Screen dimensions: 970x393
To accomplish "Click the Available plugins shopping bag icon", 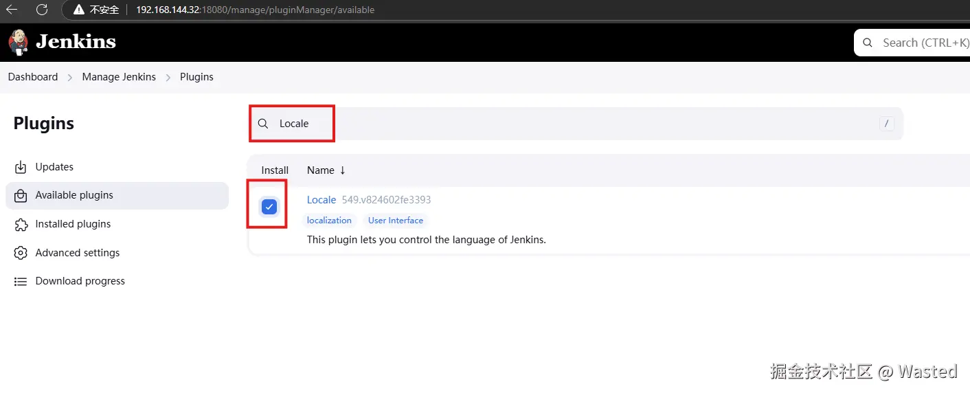I will 21,195.
